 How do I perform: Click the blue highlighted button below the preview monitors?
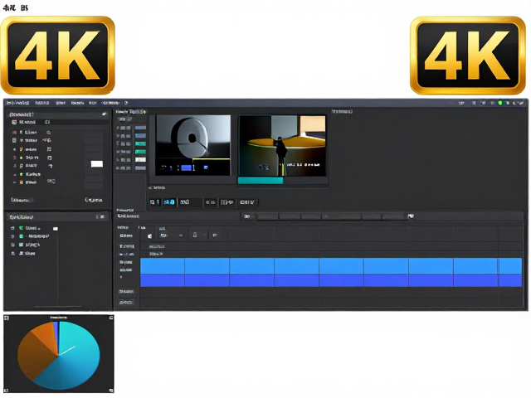click(x=169, y=202)
